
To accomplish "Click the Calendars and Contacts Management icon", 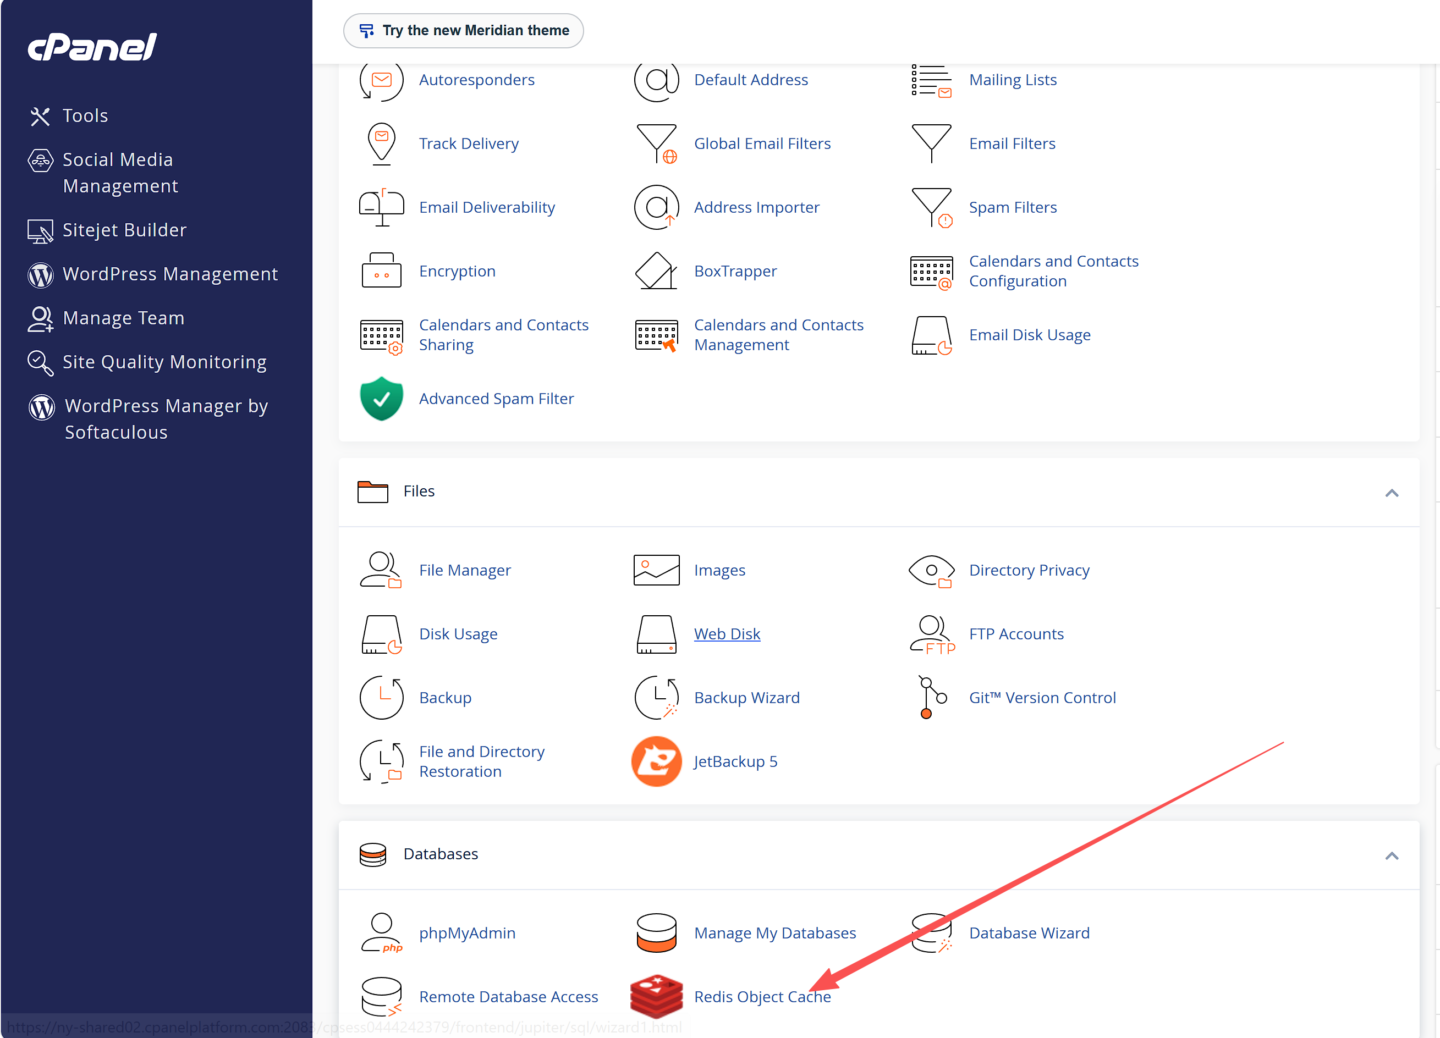I will tap(657, 335).
